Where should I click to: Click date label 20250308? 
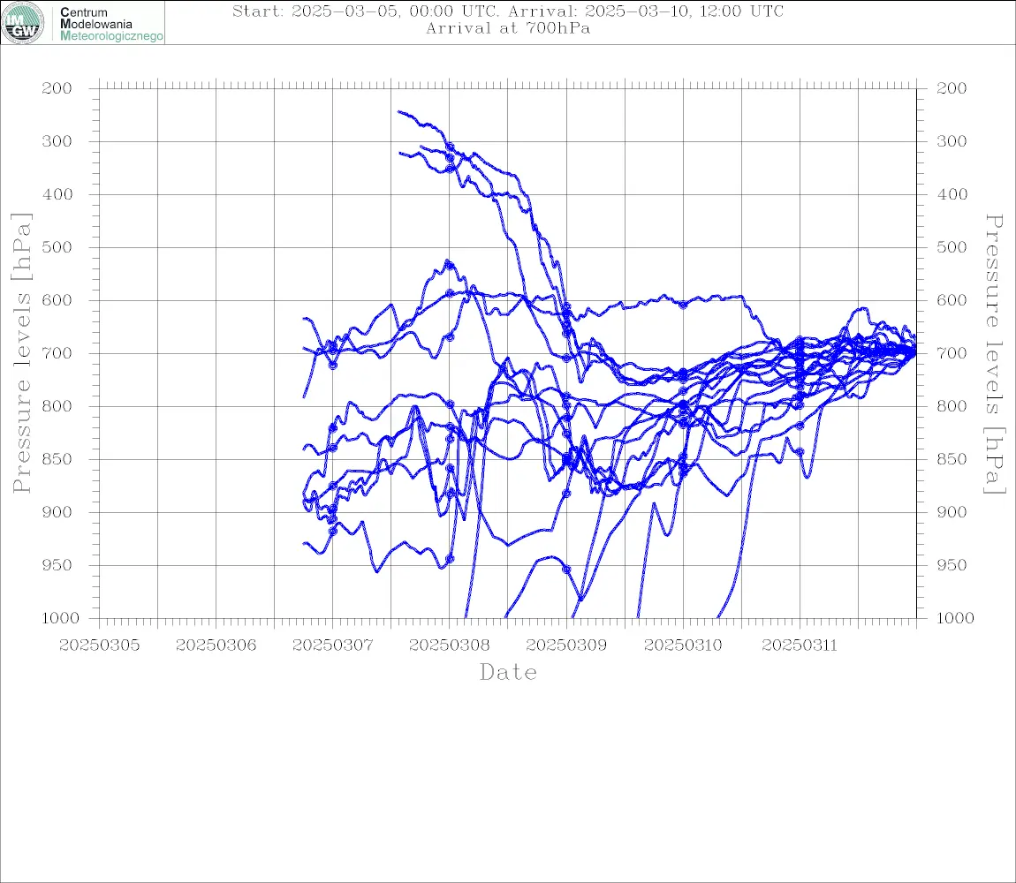click(x=450, y=645)
